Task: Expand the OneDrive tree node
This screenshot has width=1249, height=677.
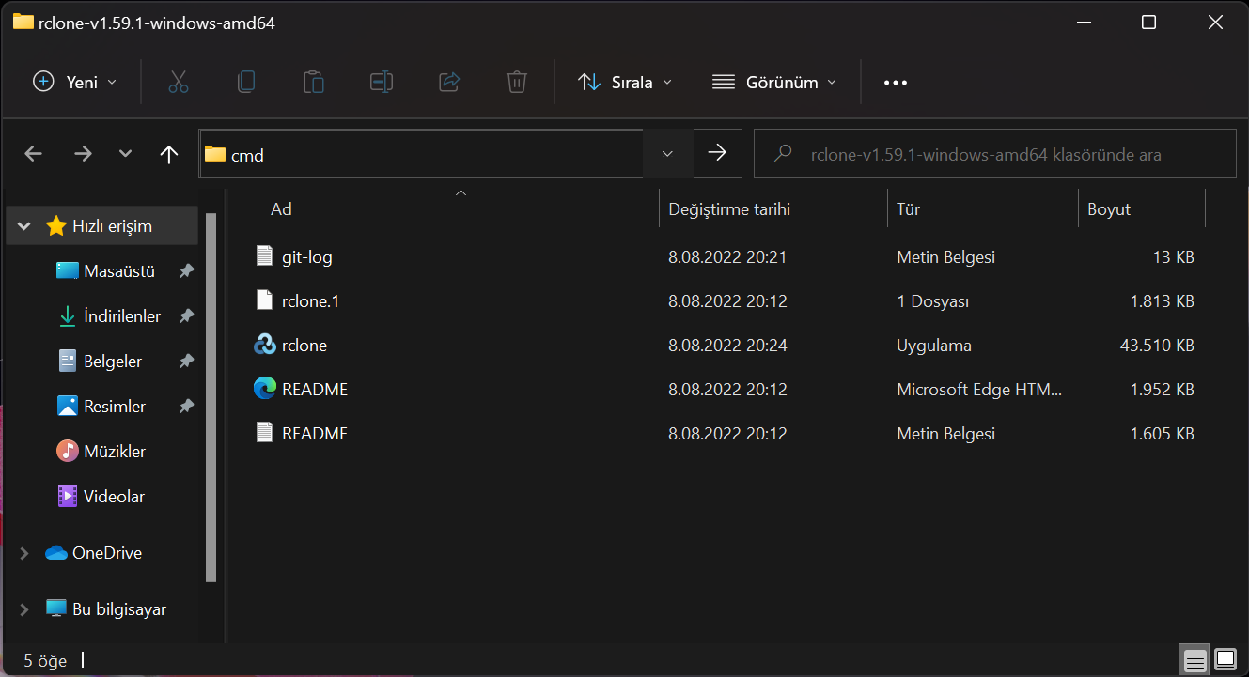Action: pos(24,553)
